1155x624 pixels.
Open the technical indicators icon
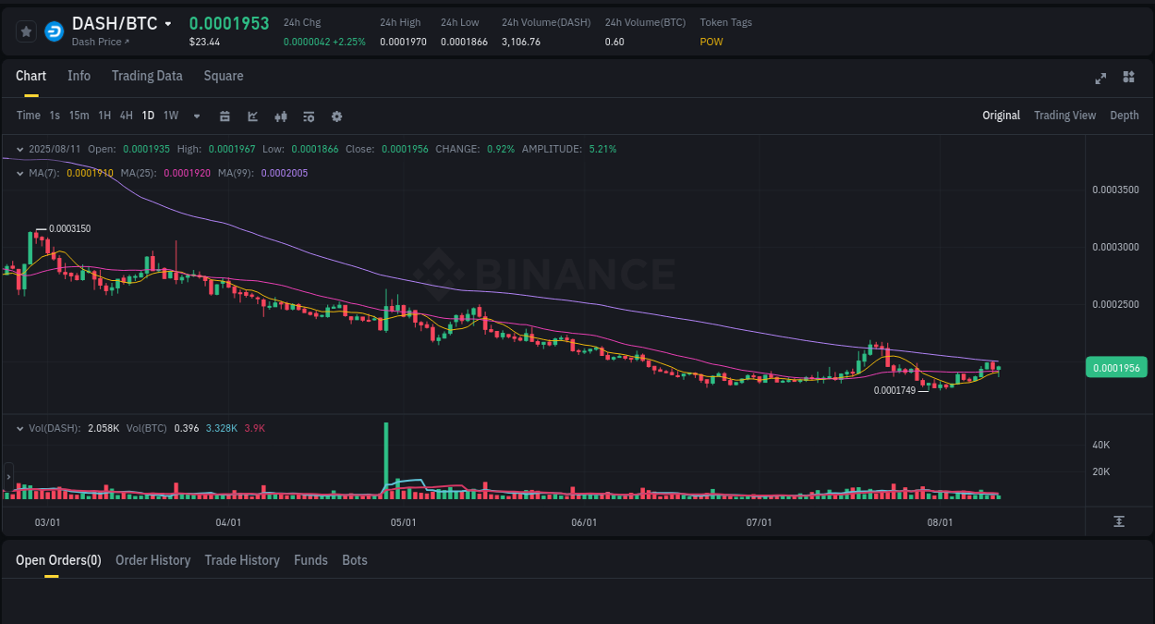click(308, 116)
